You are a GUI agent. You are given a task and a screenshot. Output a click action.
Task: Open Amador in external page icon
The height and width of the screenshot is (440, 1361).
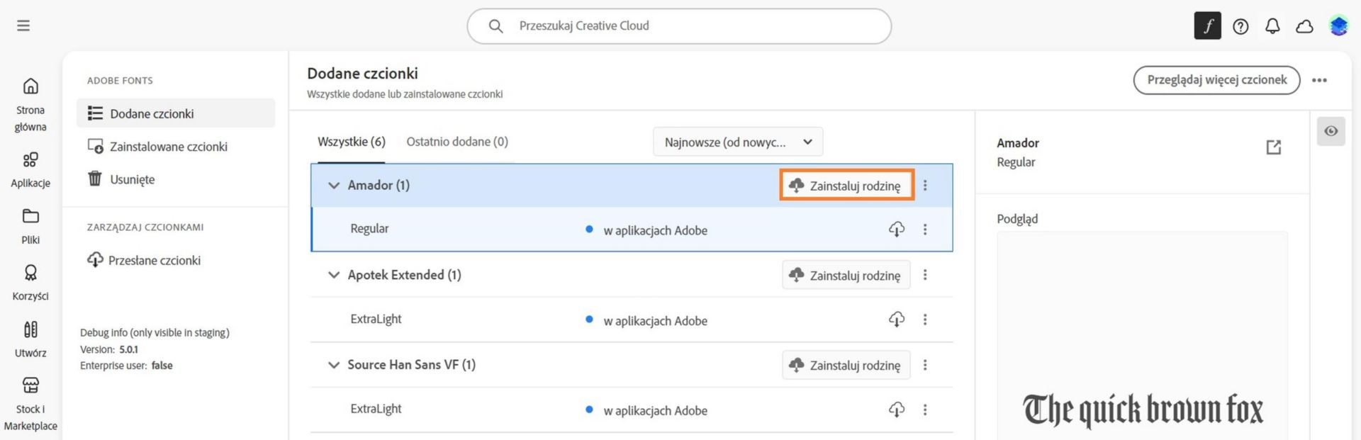(x=1274, y=147)
